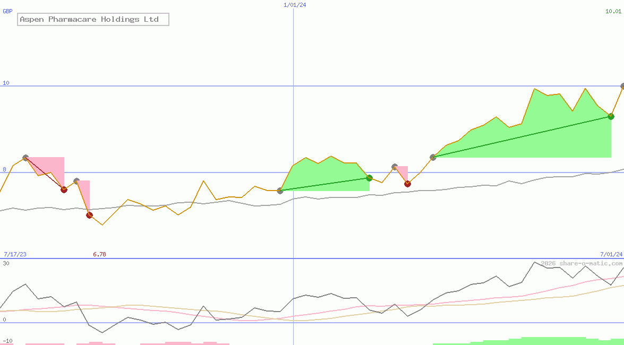Screen dimensions: 624x345
Task: Click the 7/01/24 end date label
Action: tap(611, 254)
